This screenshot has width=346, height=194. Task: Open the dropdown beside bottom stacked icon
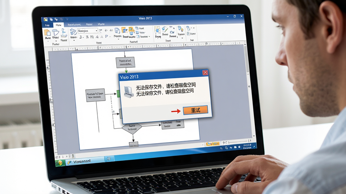point(149,36)
